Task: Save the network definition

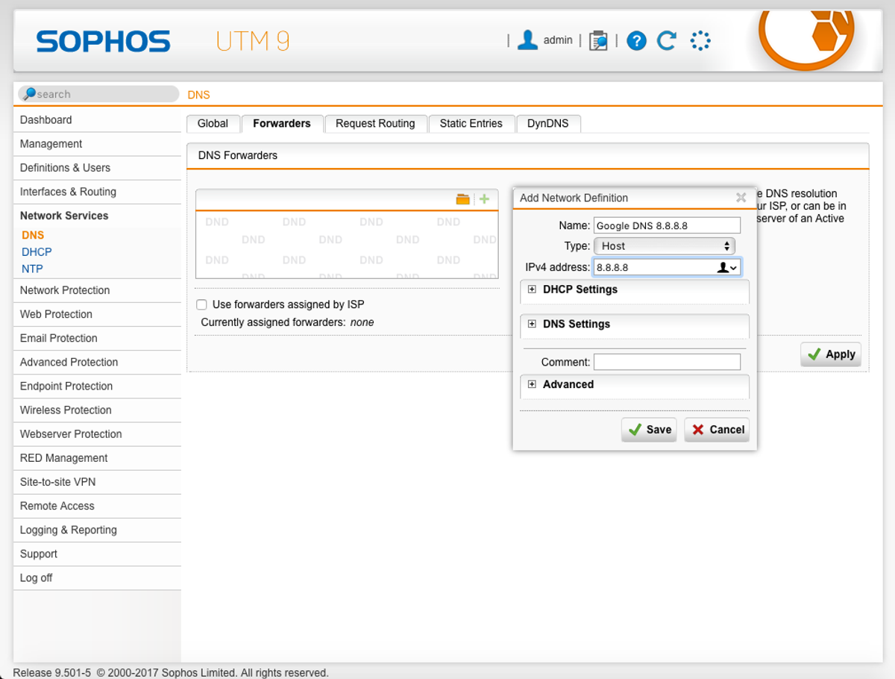Action: pos(649,430)
